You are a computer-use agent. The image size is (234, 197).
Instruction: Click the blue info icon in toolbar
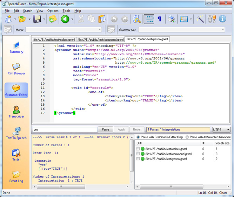[222, 19]
